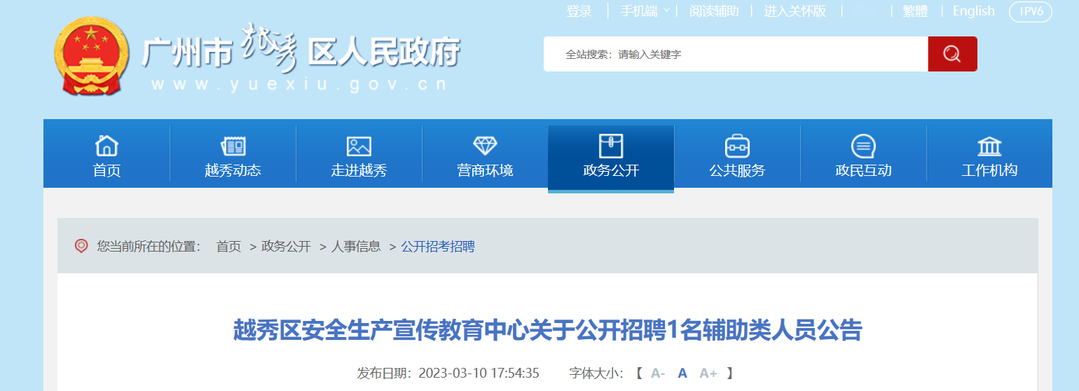Click the 登录 link
This screenshot has width=1079, height=391.
(x=579, y=11)
